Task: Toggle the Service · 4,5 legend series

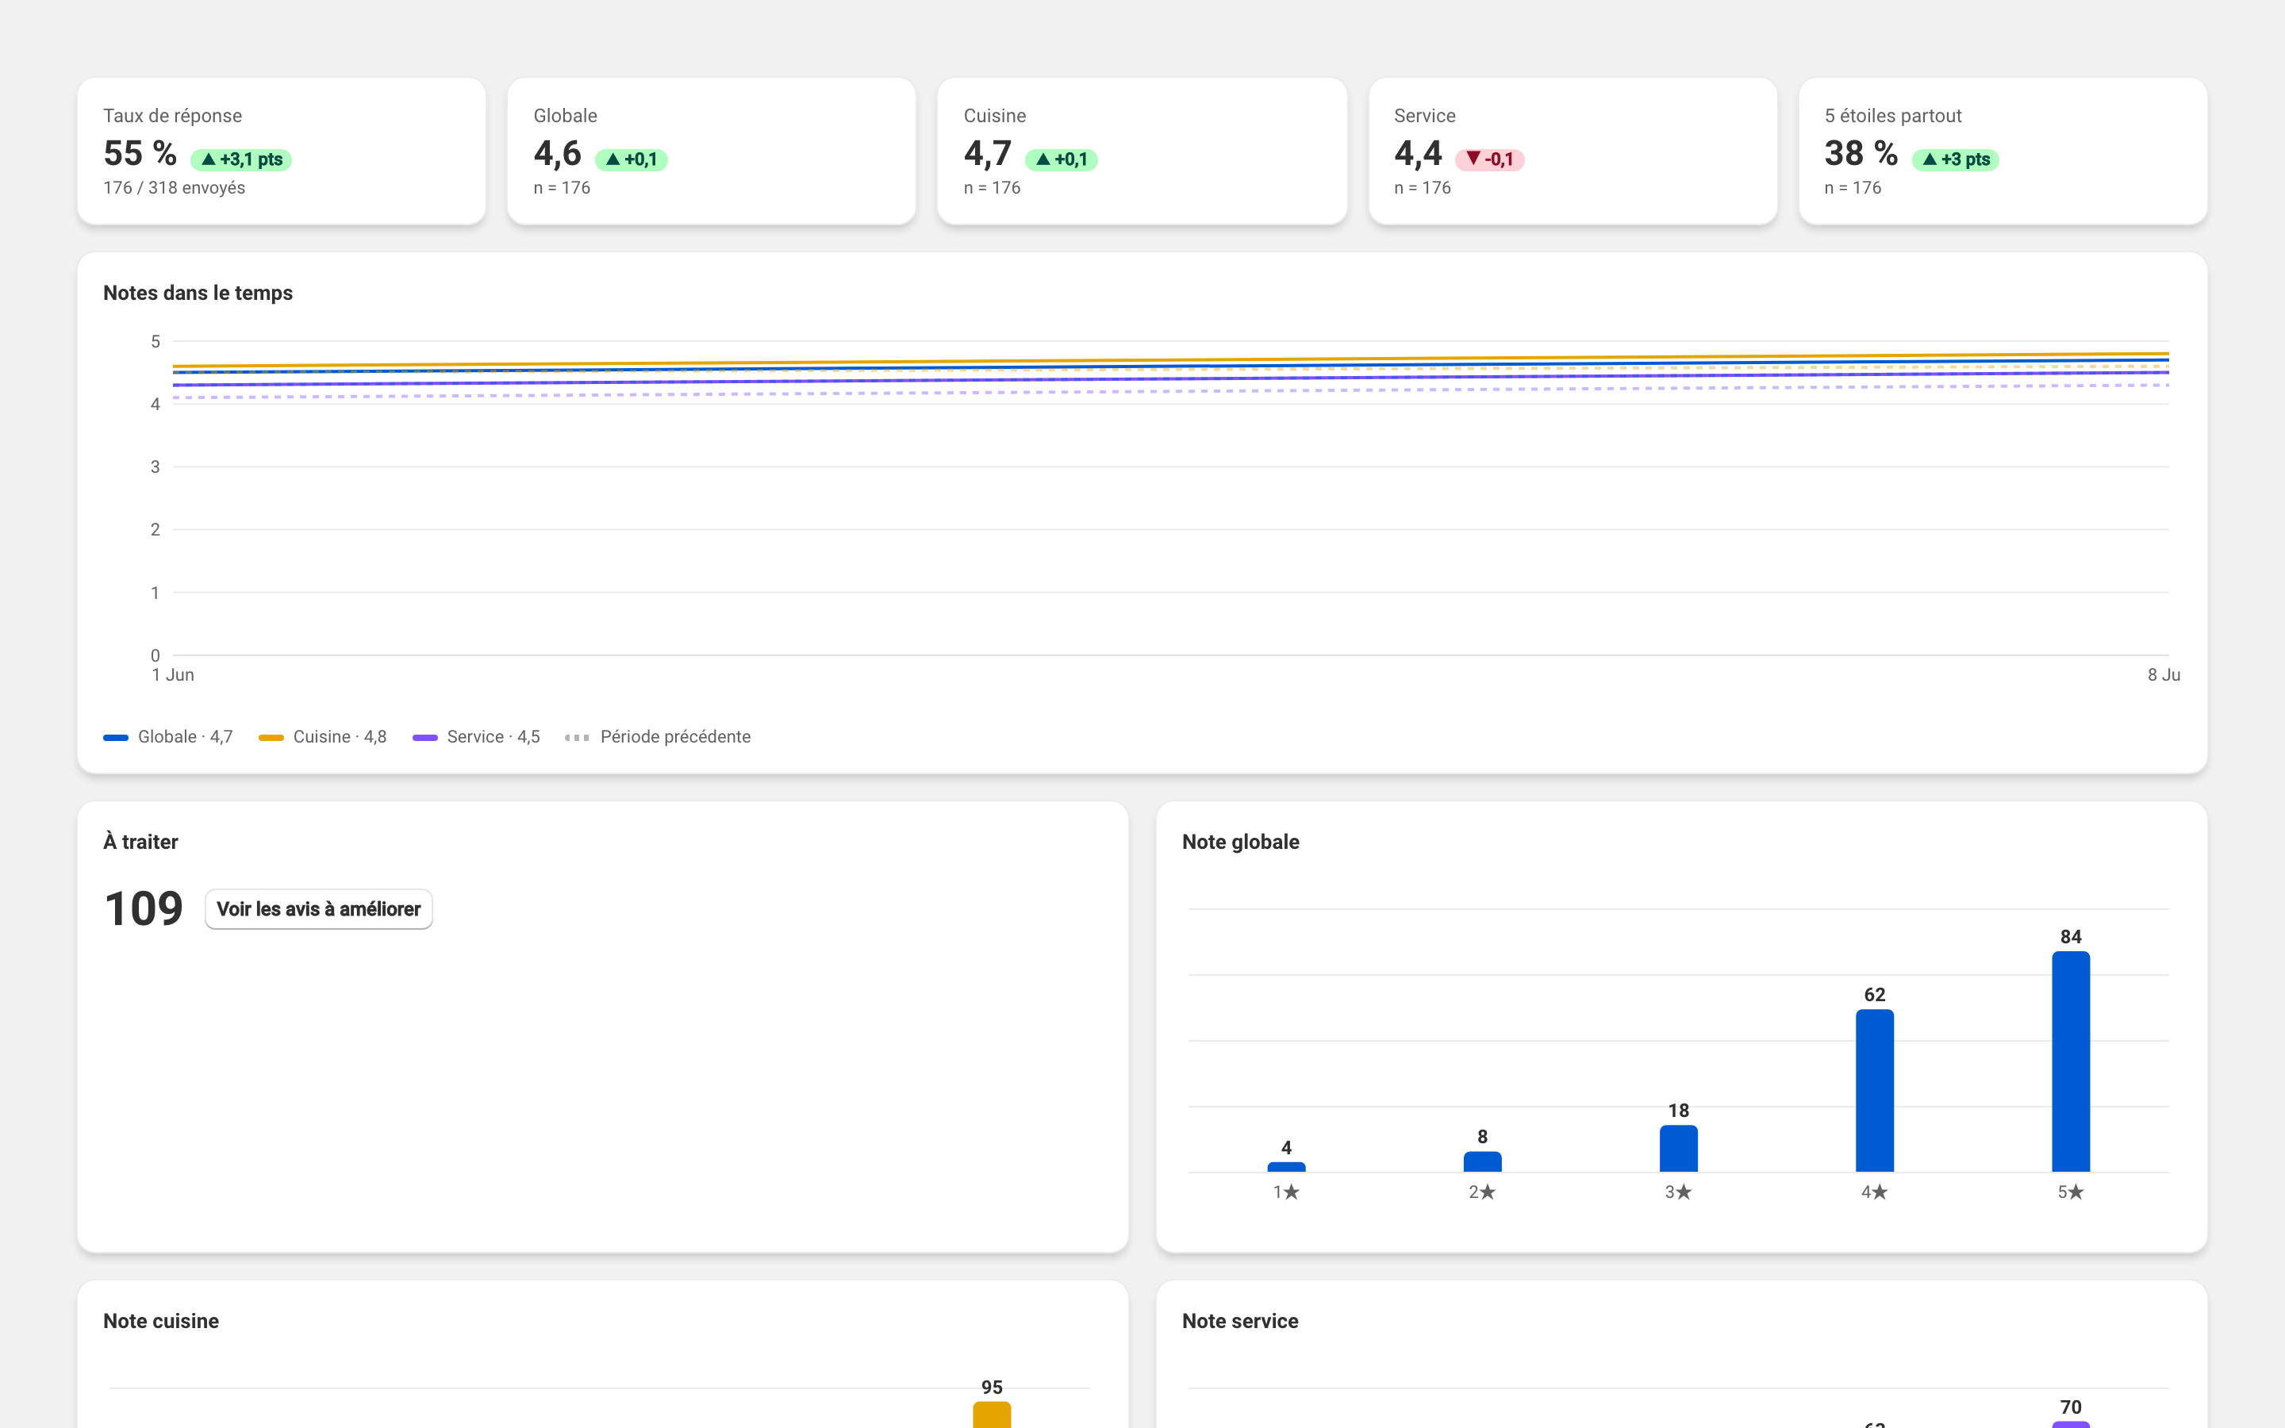Action: pos(477,737)
